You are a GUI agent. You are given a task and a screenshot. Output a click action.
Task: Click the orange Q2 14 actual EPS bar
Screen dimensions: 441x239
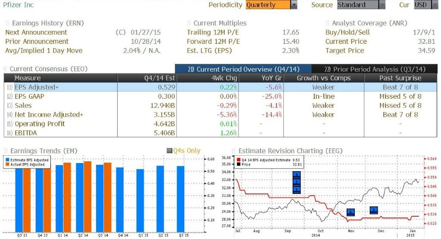87,197
